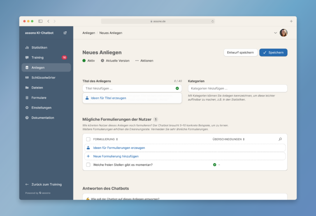316x216 pixels.
Task: Click the Kategorien hinzufügen field
Action: point(237,88)
